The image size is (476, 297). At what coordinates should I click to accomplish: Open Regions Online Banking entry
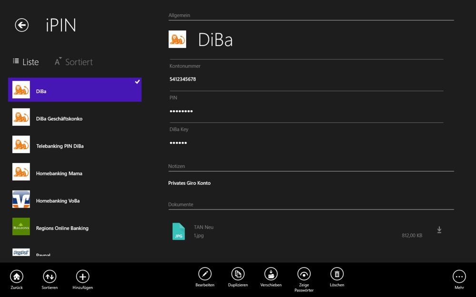point(62,228)
